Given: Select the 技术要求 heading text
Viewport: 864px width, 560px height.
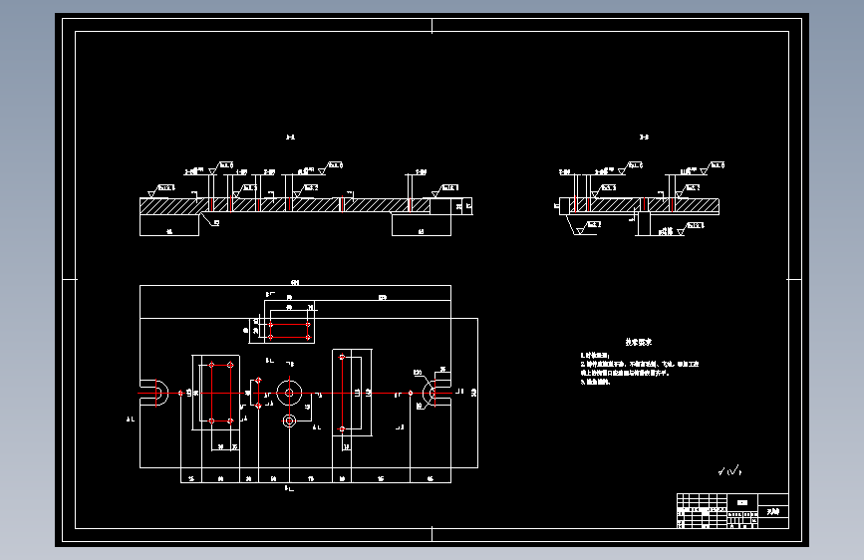Looking at the screenshot, I should pyautogui.click(x=638, y=342).
